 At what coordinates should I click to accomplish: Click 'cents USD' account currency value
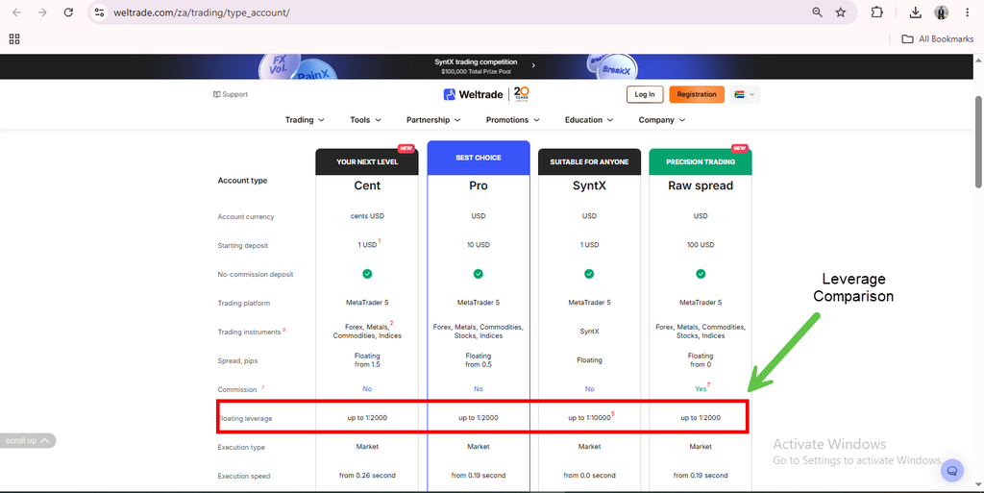[x=367, y=216]
